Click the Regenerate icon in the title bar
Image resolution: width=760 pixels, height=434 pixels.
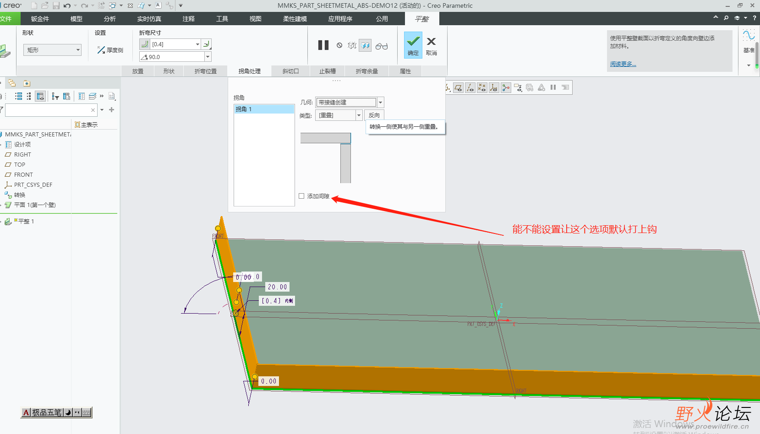pyautogui.click(x=101, y=5)
